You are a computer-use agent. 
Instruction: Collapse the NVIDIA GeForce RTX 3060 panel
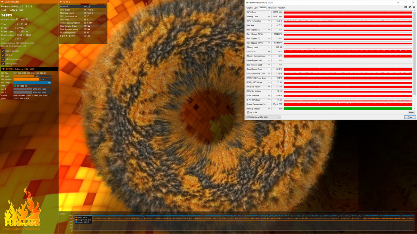pos(3,69)
